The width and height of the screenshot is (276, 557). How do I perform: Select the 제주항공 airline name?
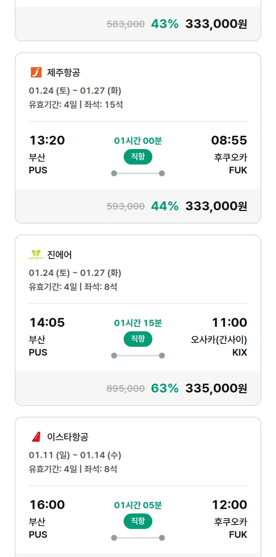(x=63, y=72)
